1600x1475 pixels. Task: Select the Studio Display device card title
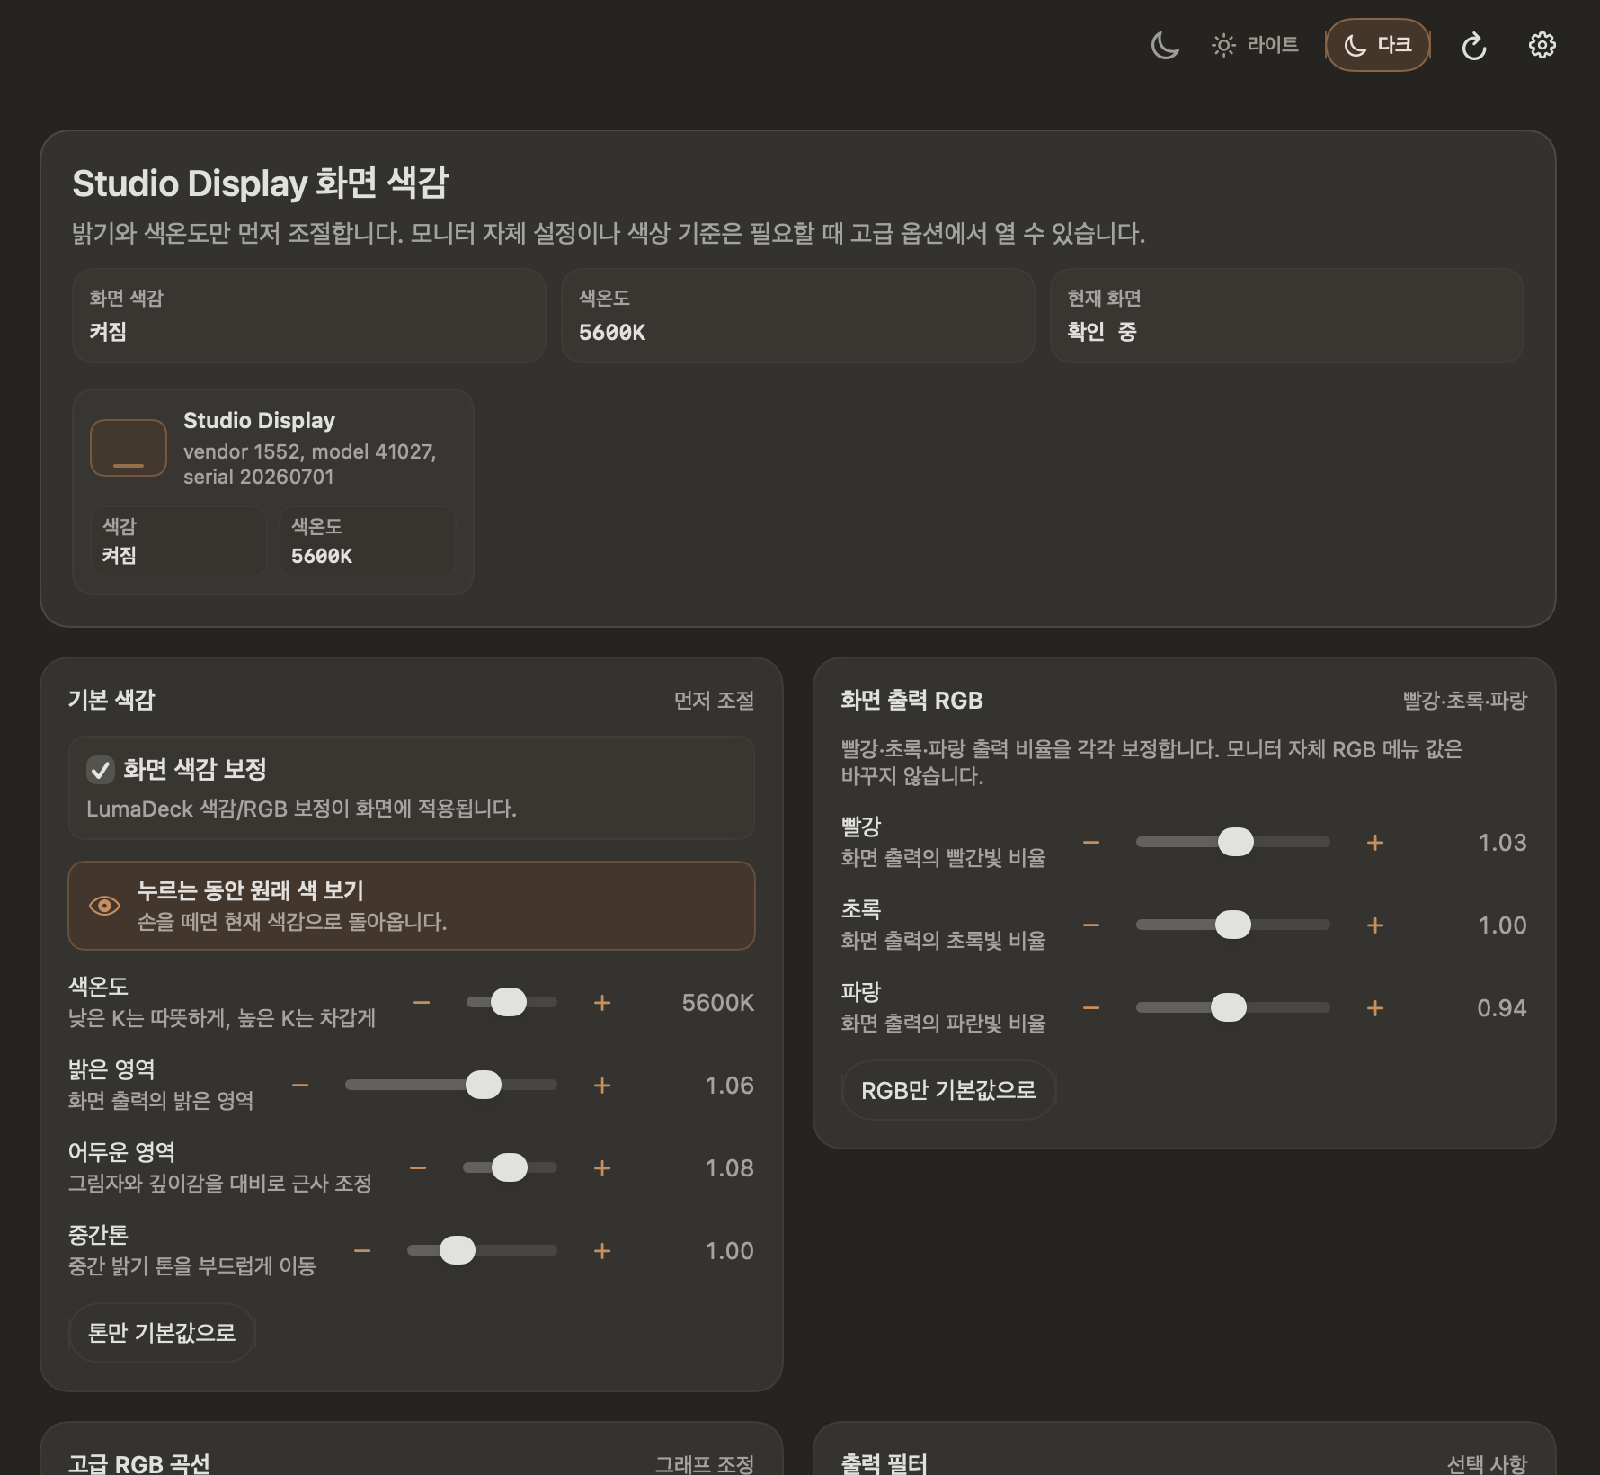(x=259, y=421)
